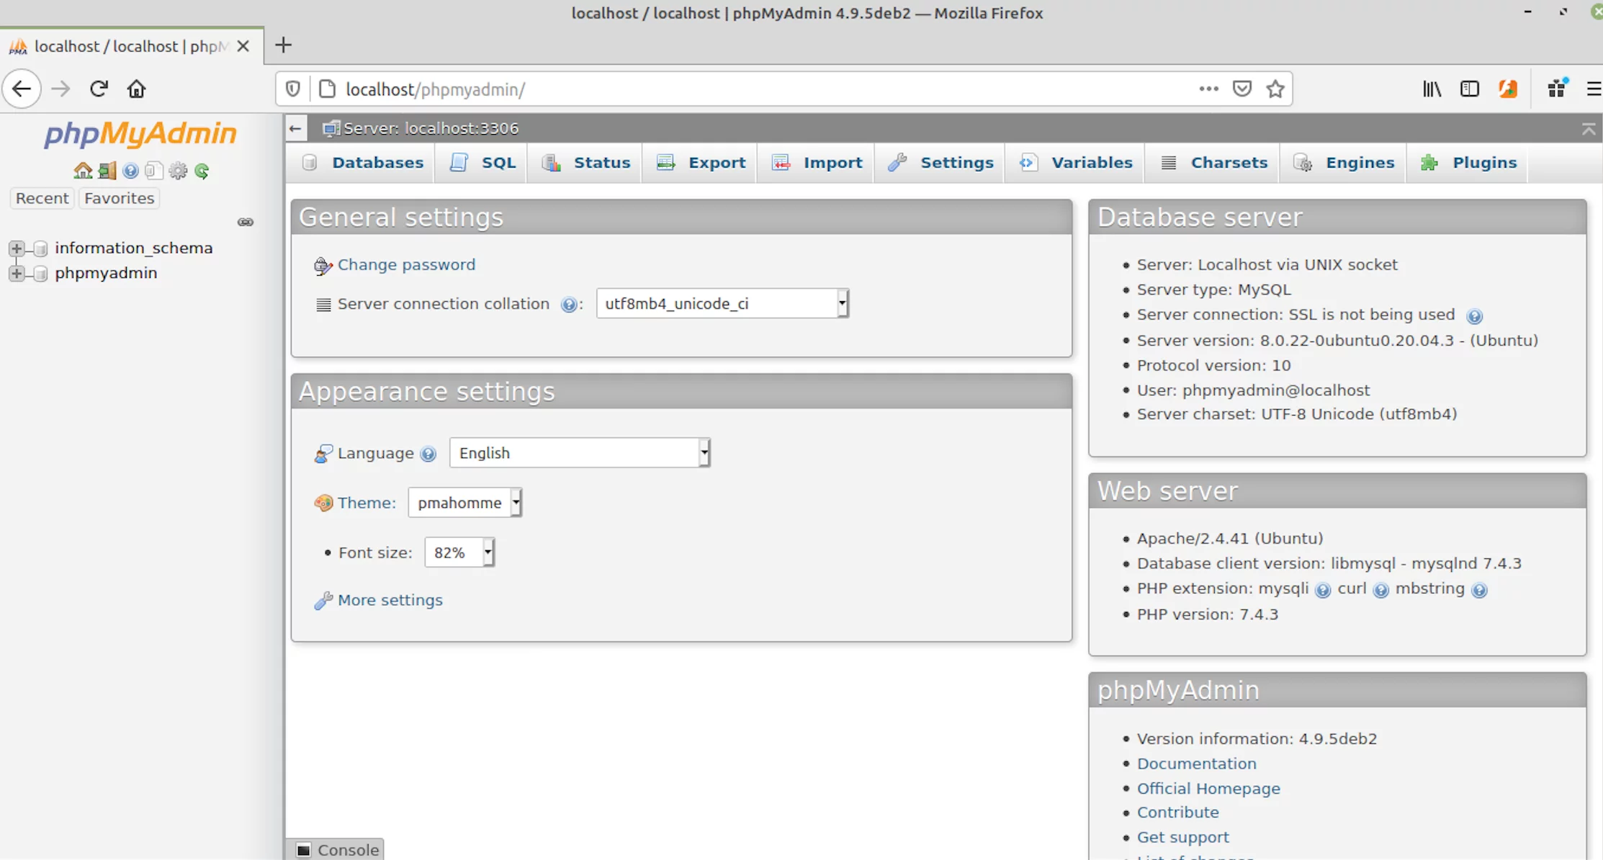This screenshot has width=1603, height=860.
Task: Open the Theme dropdown showing pmahomme
Action: click(x=464, y=503)
